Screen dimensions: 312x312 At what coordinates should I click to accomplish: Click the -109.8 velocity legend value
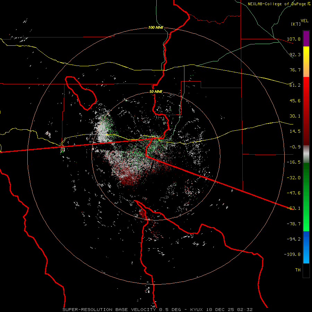coord(293,254)
